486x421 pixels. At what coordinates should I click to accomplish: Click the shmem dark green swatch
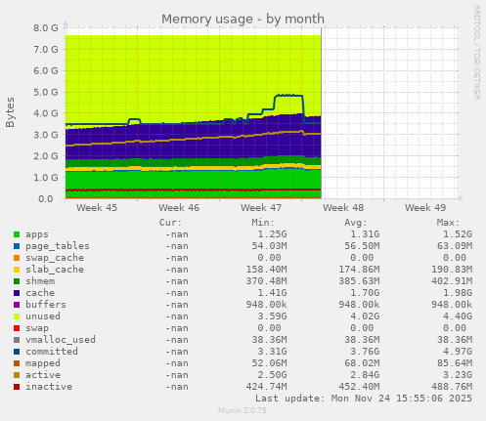point(17,281)
